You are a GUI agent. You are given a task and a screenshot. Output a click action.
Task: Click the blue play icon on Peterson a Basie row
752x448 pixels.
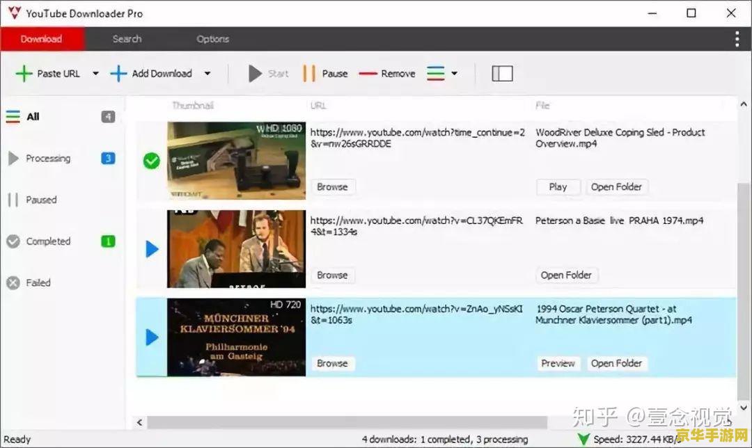[x=152, y=248]
